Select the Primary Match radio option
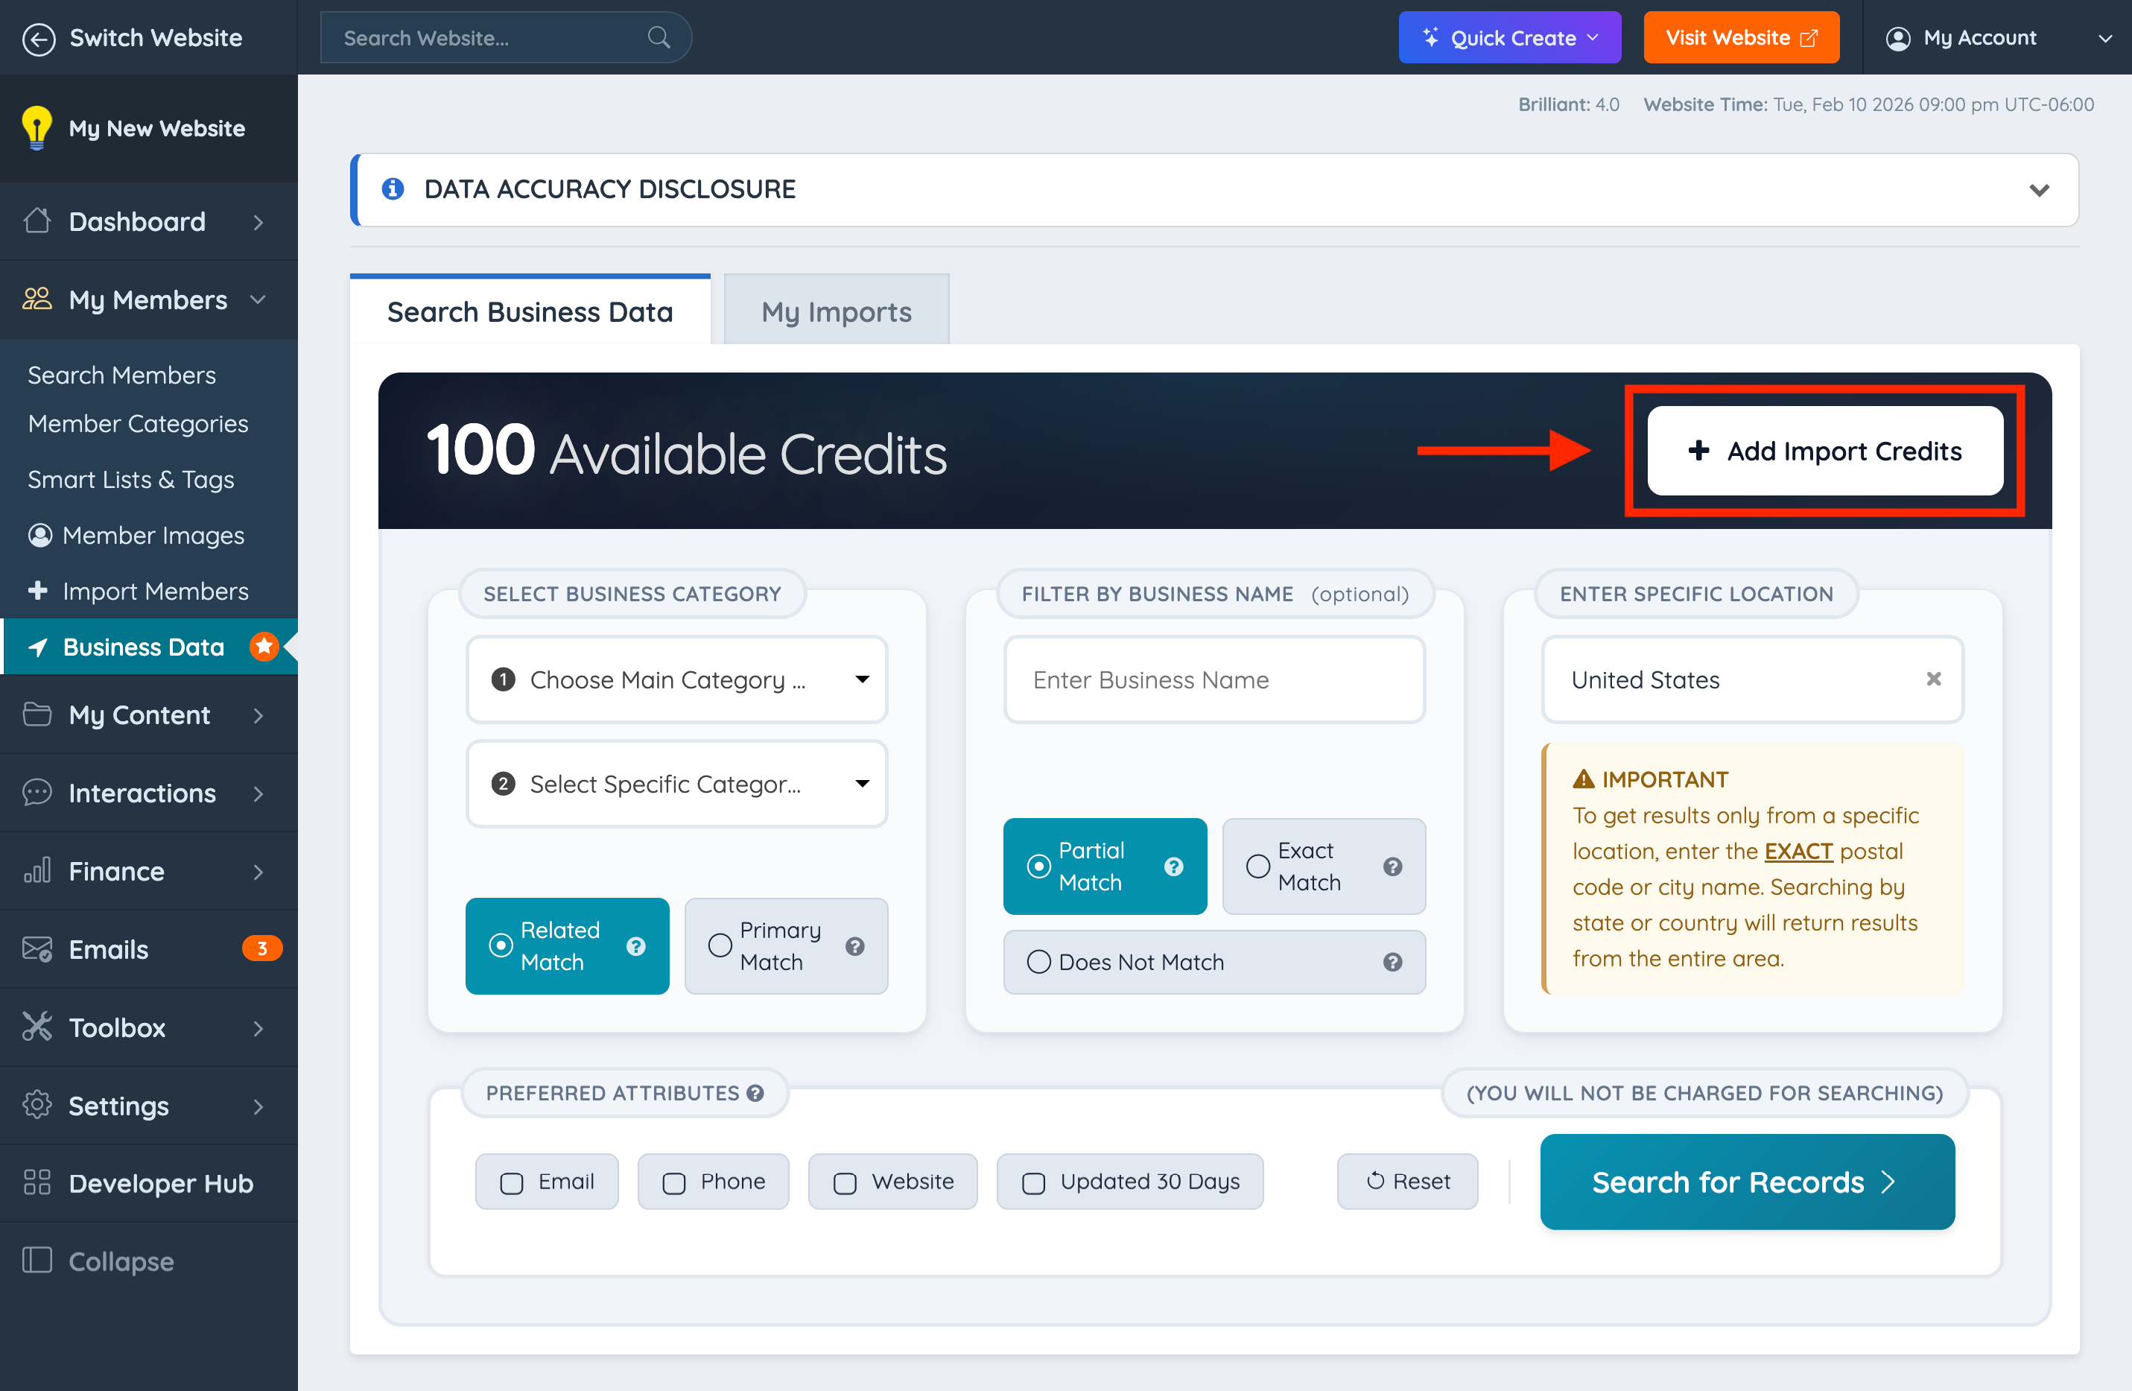Image resolution: width=2132 pixels, height=1391 pixels. pyautogui.click(x=720, y=946)
